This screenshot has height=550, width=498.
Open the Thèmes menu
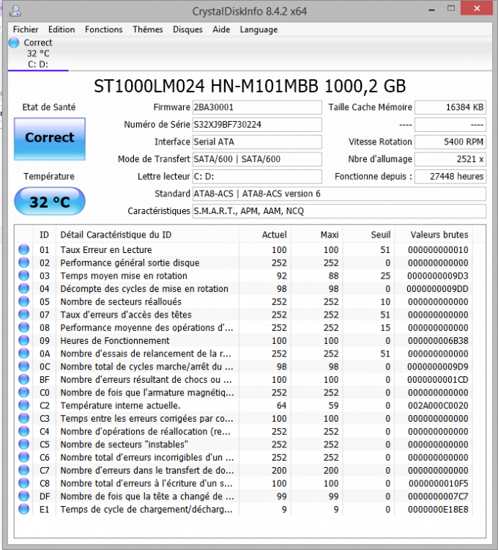click(147, 29)
